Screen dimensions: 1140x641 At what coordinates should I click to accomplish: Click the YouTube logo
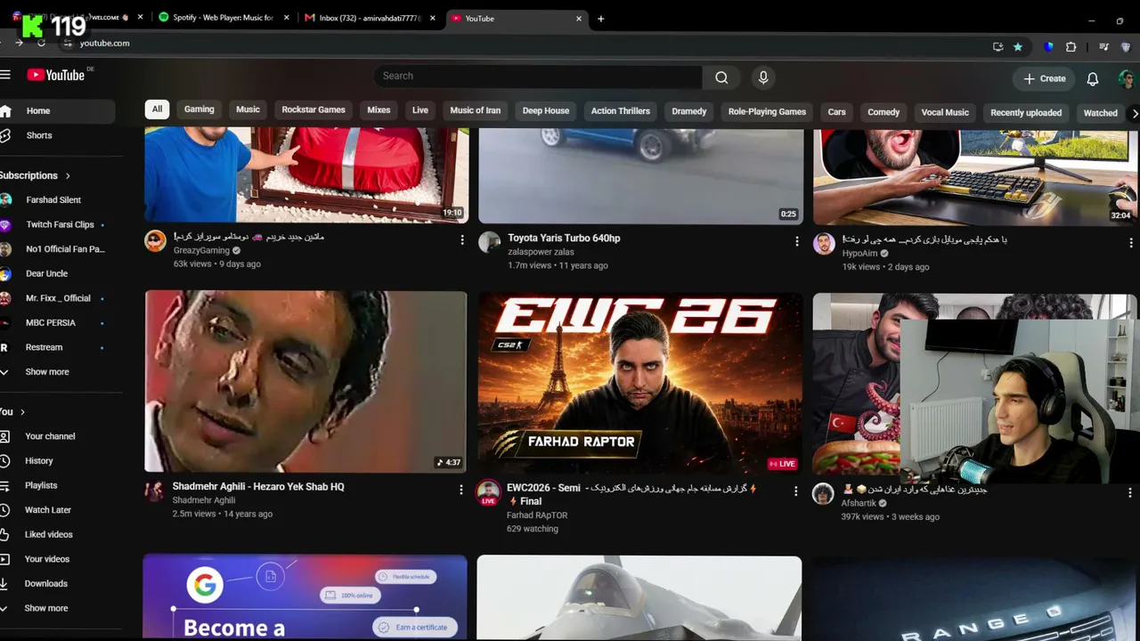tap(56, 75)
